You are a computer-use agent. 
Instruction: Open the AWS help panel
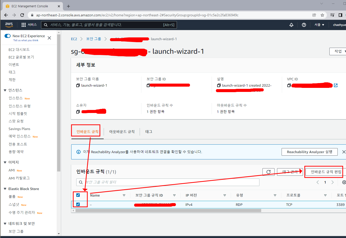[x=304, y=25]
